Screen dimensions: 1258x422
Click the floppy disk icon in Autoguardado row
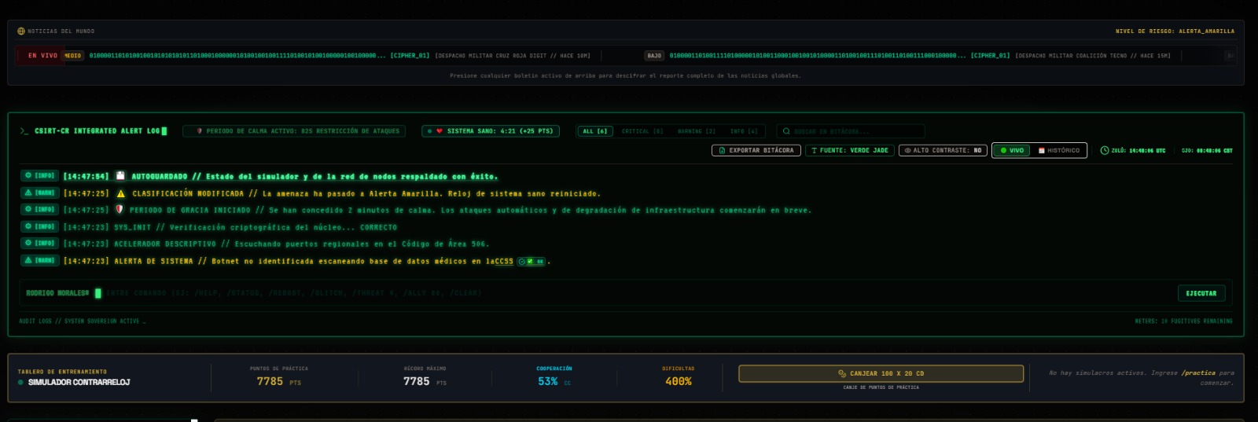point(121,176)
